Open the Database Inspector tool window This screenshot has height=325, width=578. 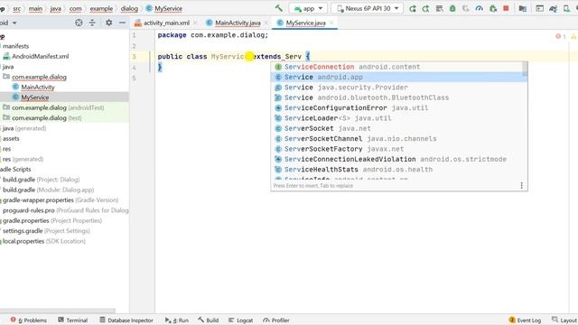click(126, 320)
